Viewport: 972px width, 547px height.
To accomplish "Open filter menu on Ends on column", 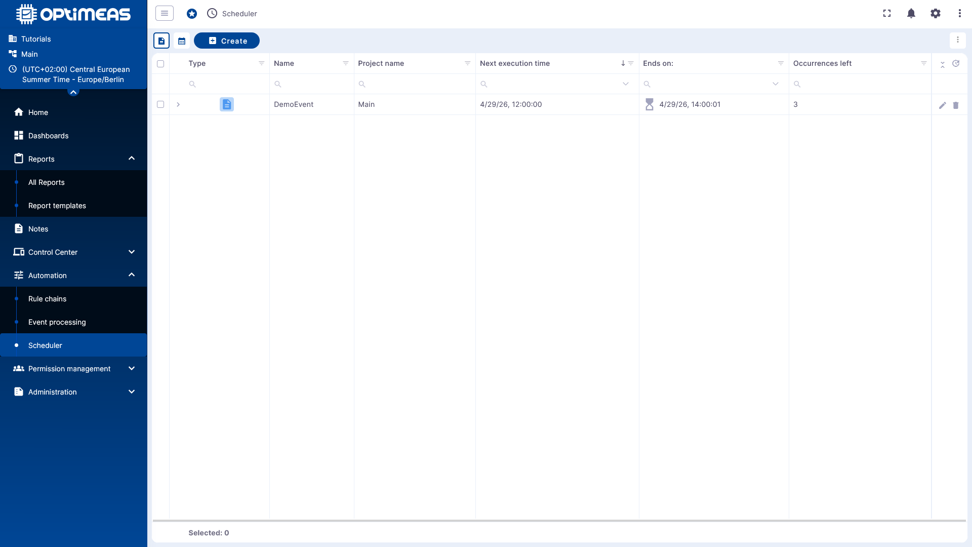I will pyautogui.click(x=781, y=63).
